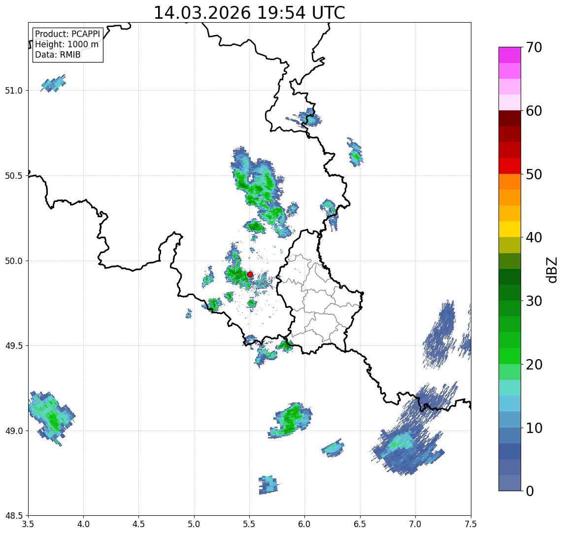Image resolution: width=564 pixels, height=534 pixels.
Task: Click the longitude axis label 6.0
Action: [305, 524]
